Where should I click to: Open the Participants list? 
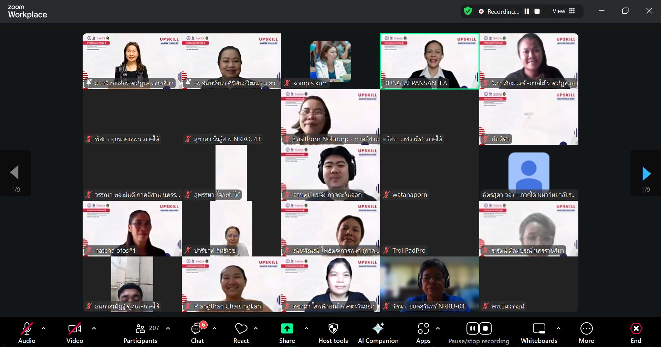[x=140, y=329]
